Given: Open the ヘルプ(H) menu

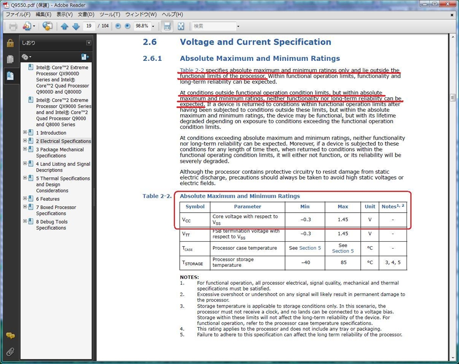Looking at the screenshot, I should coord(173,14).
